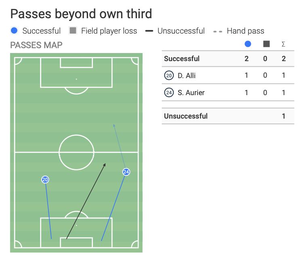Click the dashed Hand pass symbol in the legend
The width and height of the screenshot is (307, 272).
218,31
